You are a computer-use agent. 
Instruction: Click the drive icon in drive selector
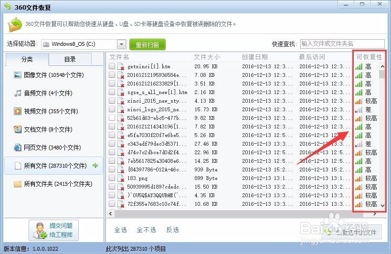[x=46, y=44]
